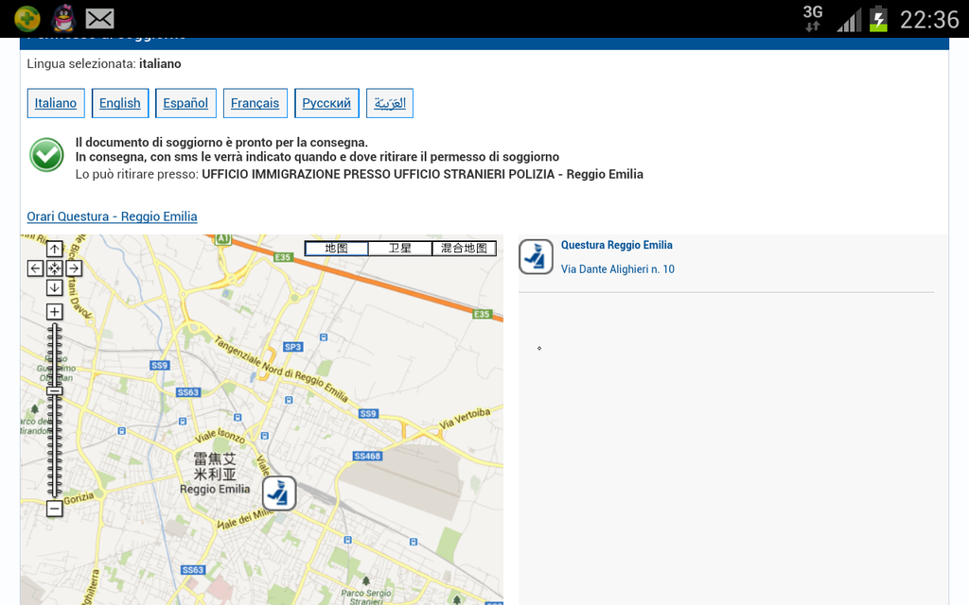Pan the map down with the arrow
This screenshot has height=605, width=969.
pyautogui.click(x=54, y=287)
